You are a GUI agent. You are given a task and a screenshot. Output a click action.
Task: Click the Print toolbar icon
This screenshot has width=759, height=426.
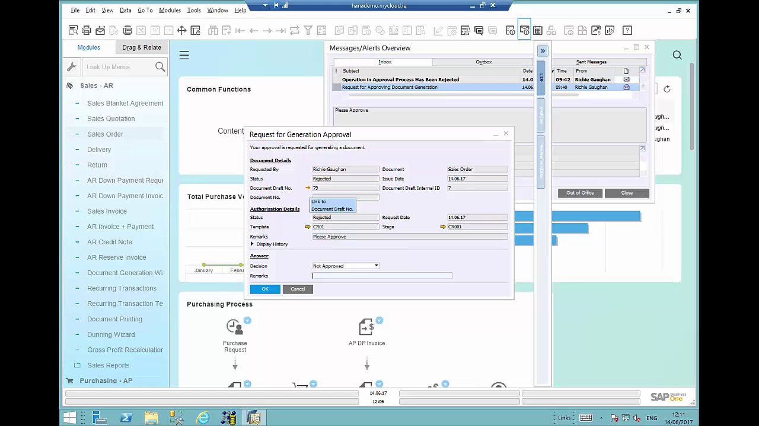click(87, 30)
